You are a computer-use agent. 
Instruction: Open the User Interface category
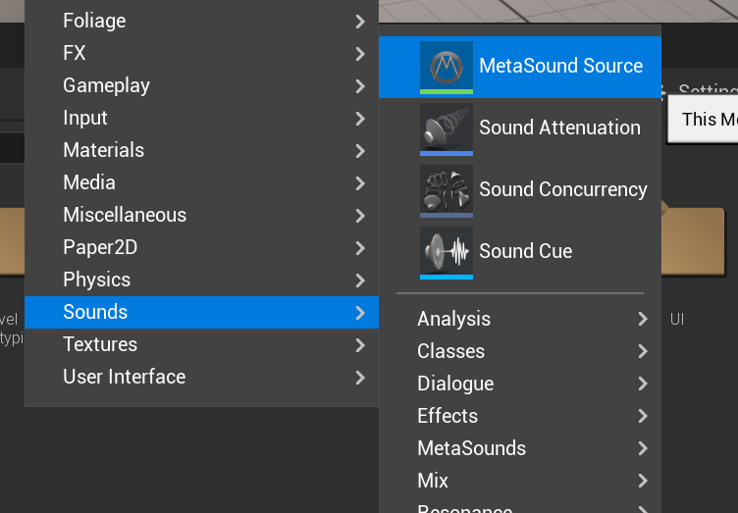click(x=124, y=377)
